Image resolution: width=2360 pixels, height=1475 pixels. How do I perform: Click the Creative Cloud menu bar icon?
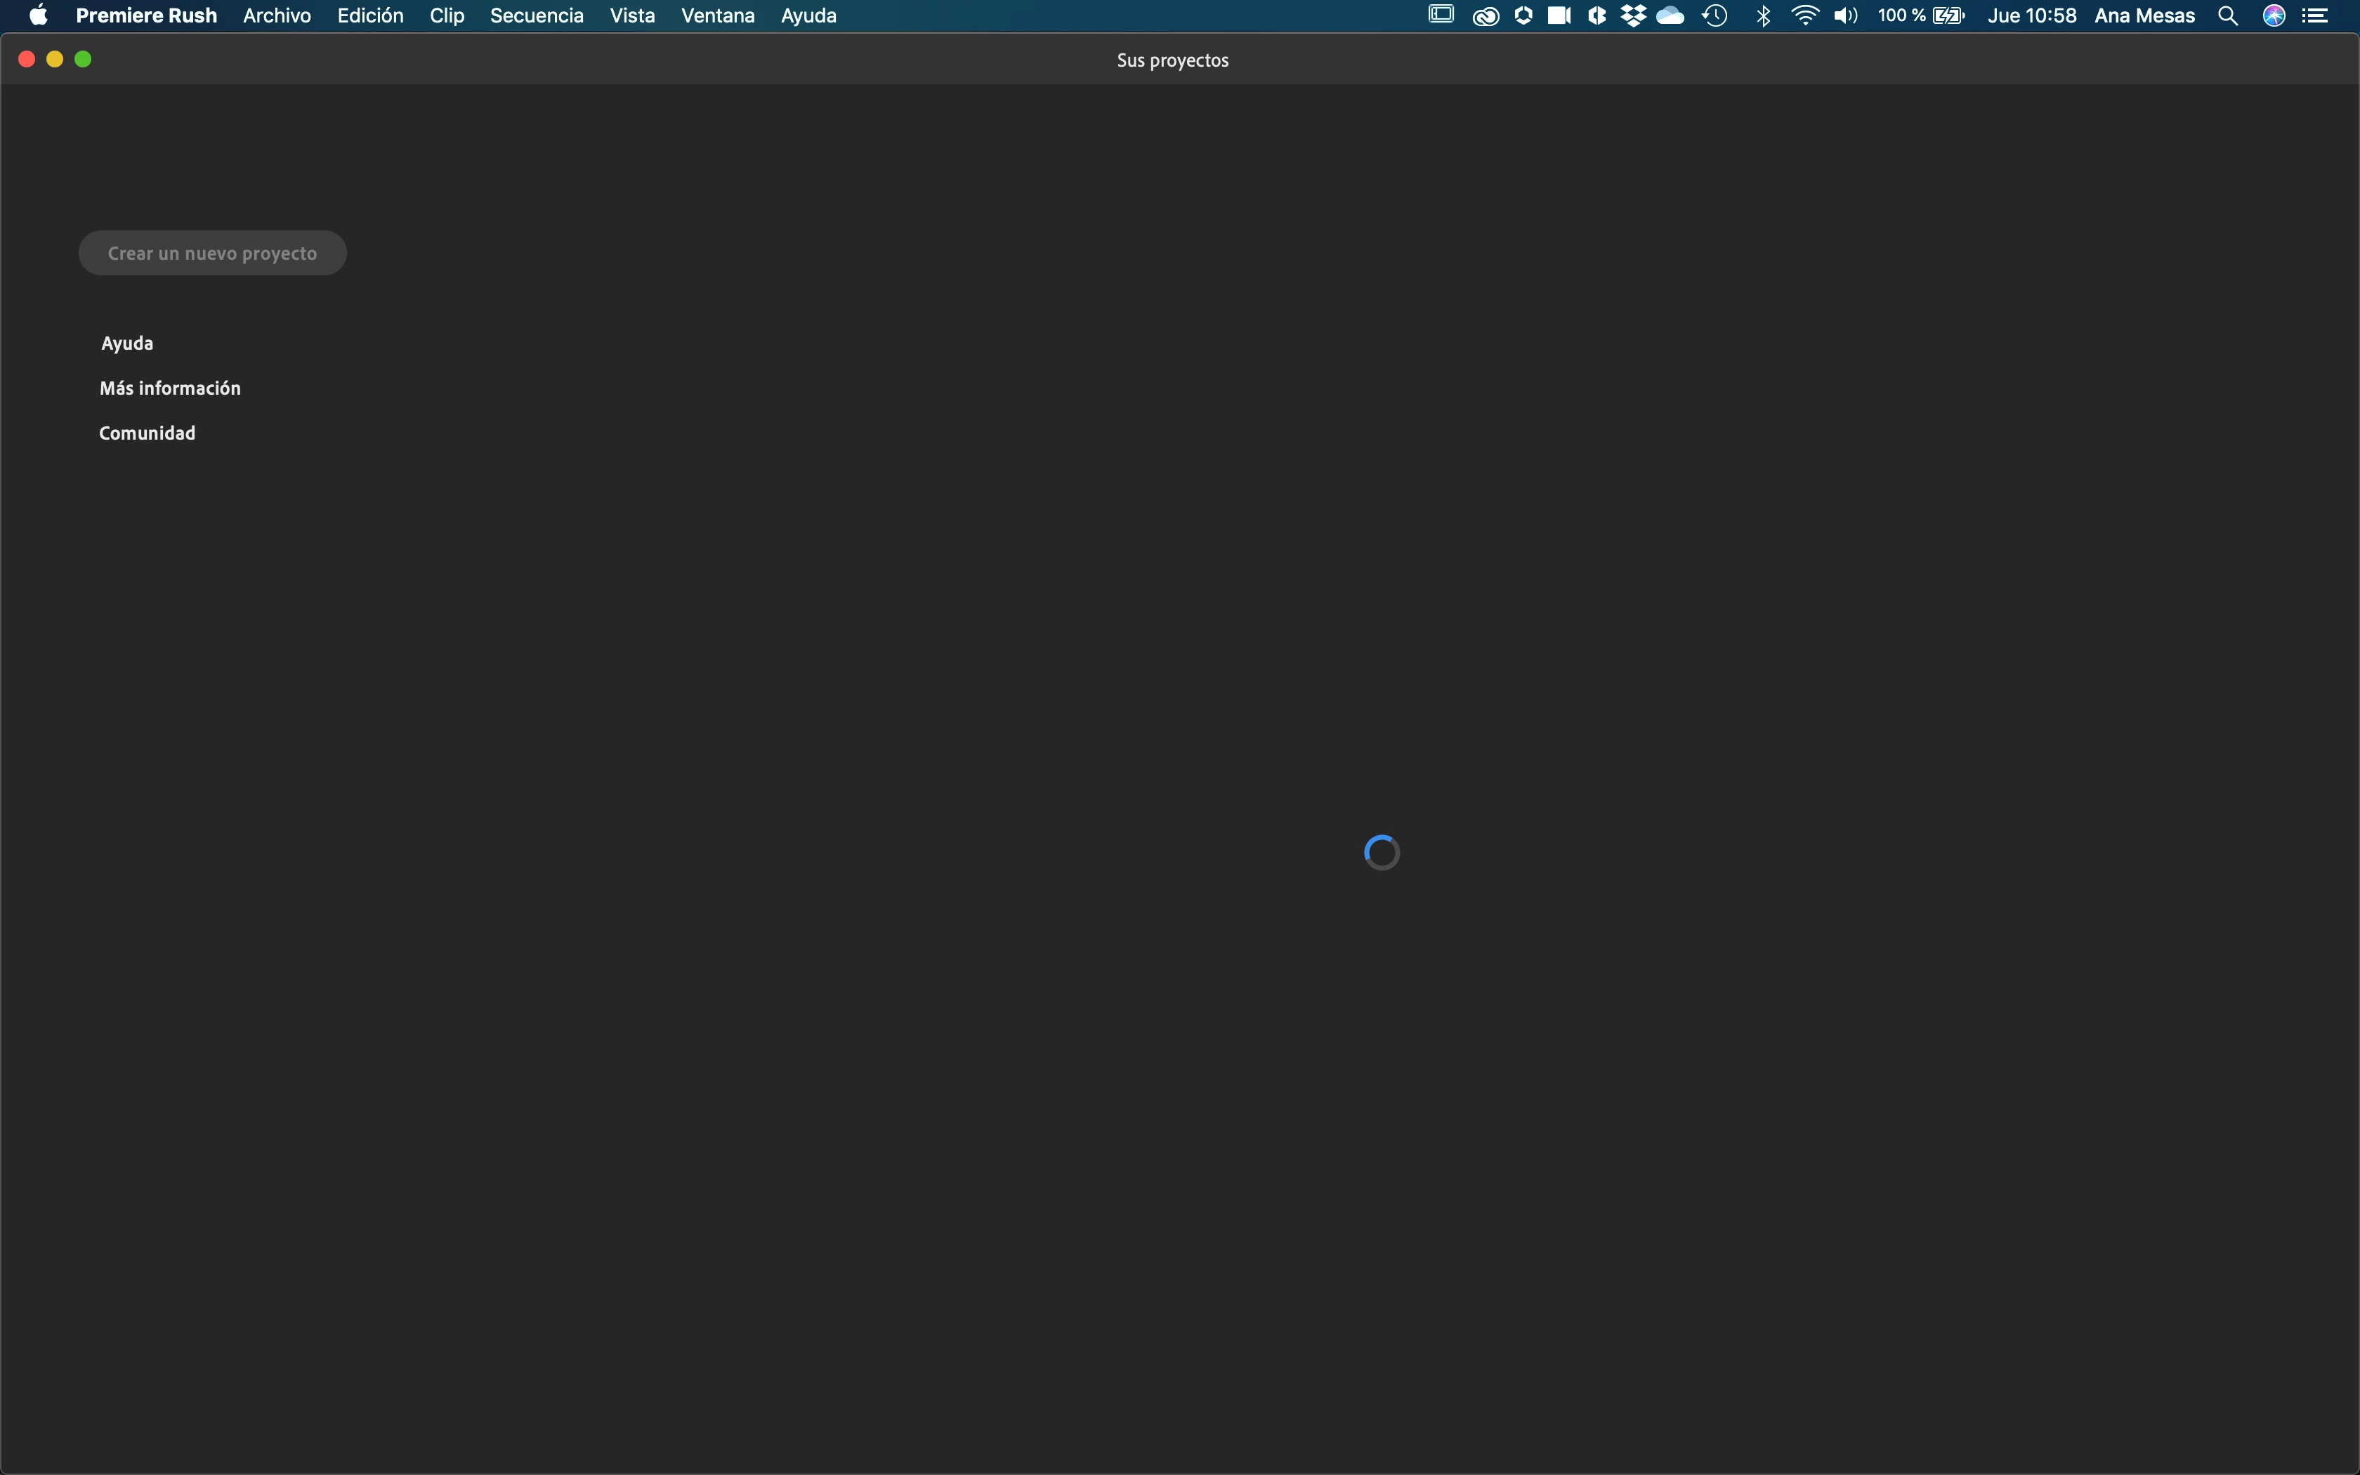tap(1486, 15)
